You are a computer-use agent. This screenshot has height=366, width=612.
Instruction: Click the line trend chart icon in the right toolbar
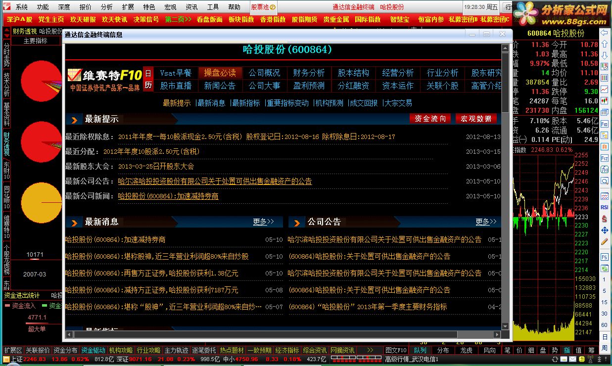click(x=604, y=89)
